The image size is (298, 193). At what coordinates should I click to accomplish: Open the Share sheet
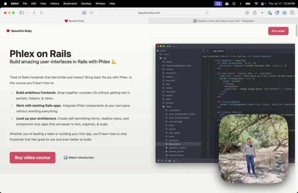255,13
